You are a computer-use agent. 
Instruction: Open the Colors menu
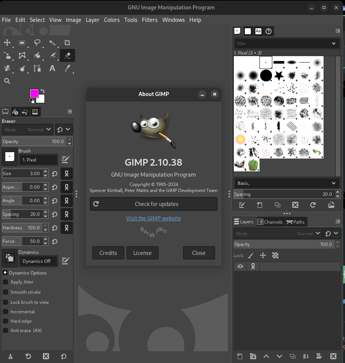(x=111, y=20)
